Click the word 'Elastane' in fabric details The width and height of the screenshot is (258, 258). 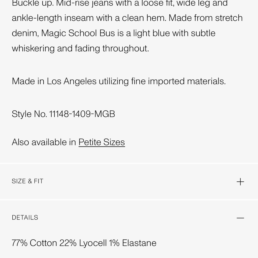click(x=139, y=243)
